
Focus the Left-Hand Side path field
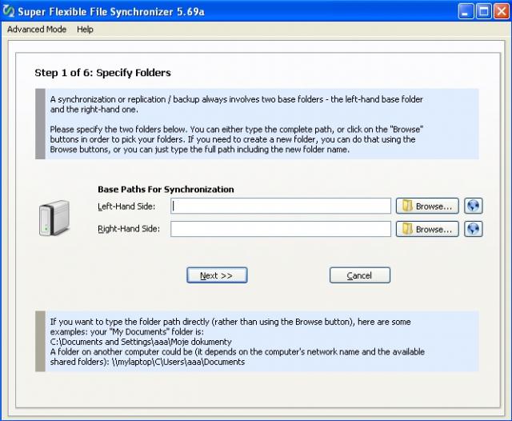(x=281, y=206)
